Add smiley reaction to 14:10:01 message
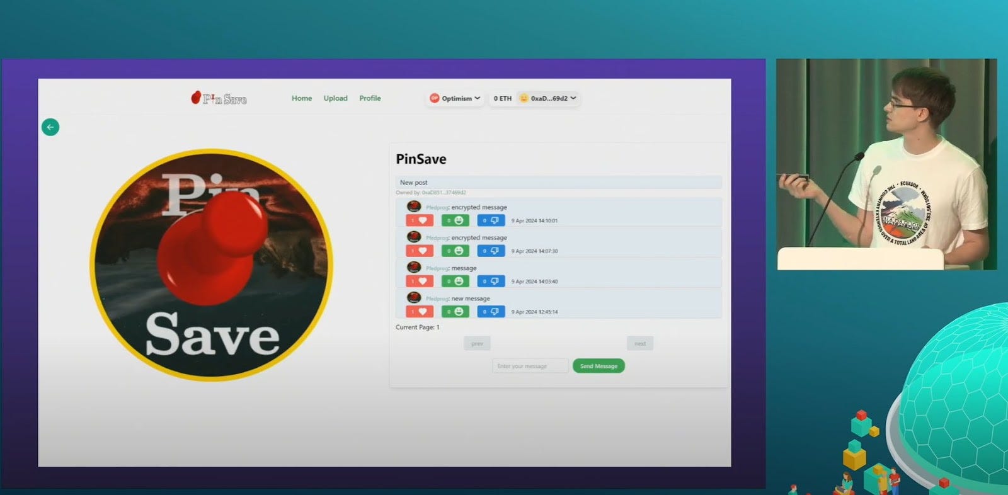This screenshot has height=495, width=1008. [455, 220]
